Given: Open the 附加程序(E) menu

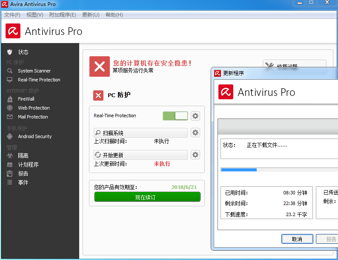Looking at the screenshot, I should [63, 14].
